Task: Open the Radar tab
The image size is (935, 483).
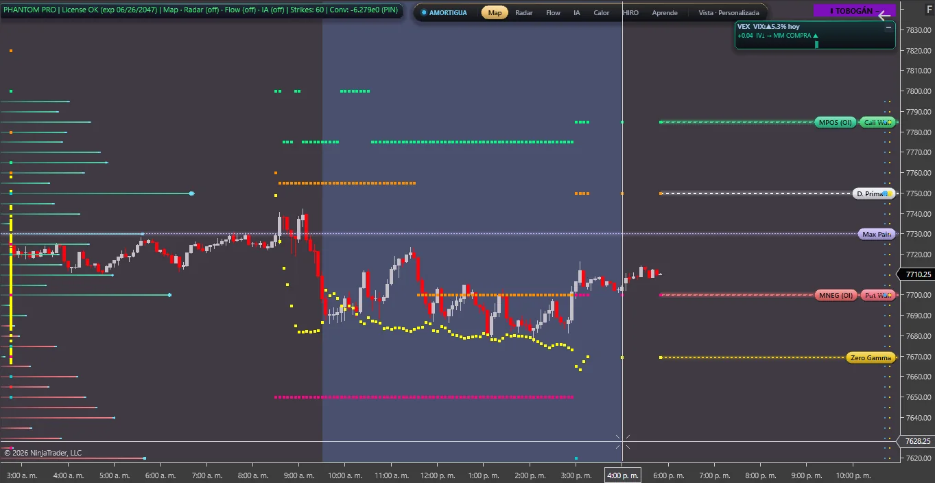Action: tap(523, 12)
